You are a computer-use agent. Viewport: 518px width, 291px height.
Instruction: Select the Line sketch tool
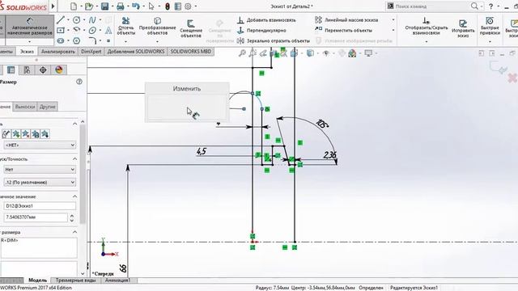pyautogui.click(x=61, y=19)
